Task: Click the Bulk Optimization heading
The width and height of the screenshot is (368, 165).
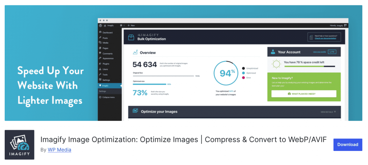Action: [152, 39]
